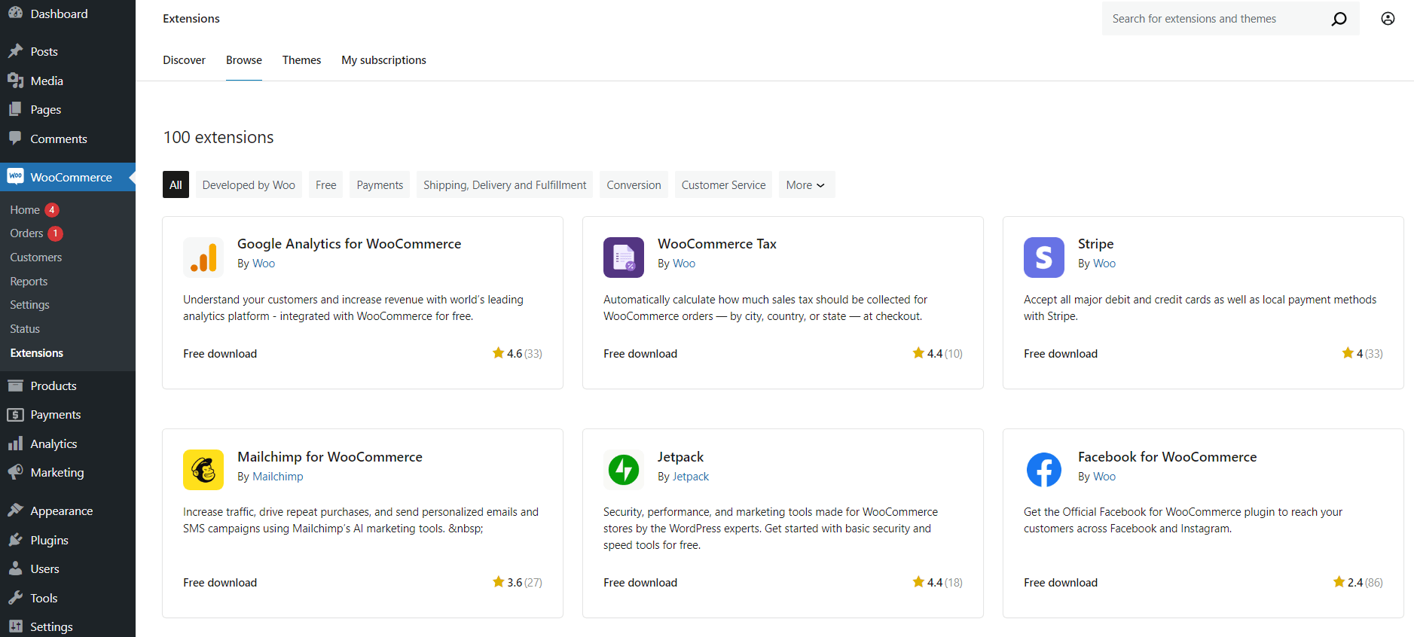This screenshot has height=637, width=1414.
Task: Open Google Analytics for WooCommerce title
Action: pyautogui.click(x=349, y=244)
